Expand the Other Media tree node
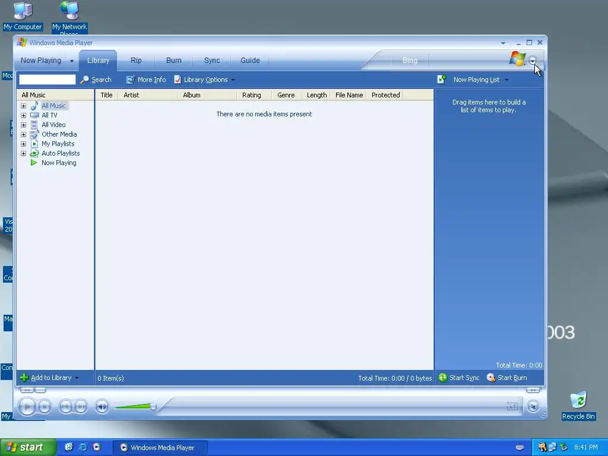 pos(23,135)
